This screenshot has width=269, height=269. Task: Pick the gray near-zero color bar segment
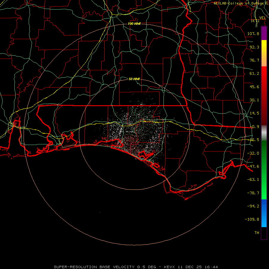click(x=264, y=133)
